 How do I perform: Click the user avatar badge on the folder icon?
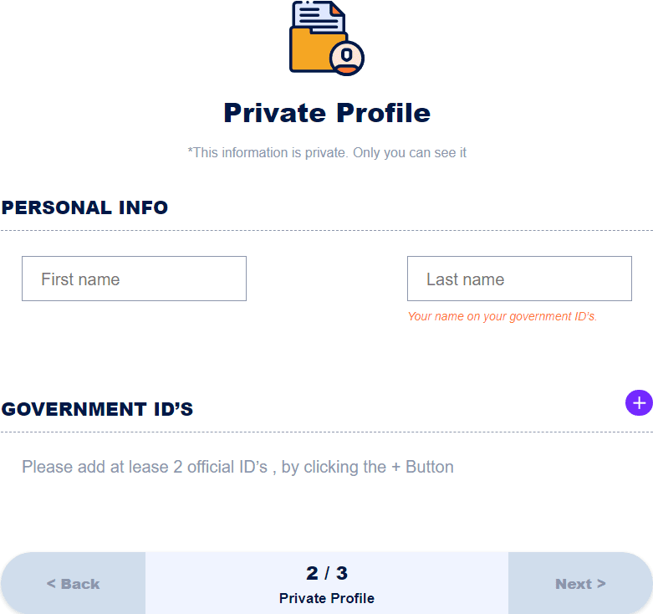click(x=347, y=59)
